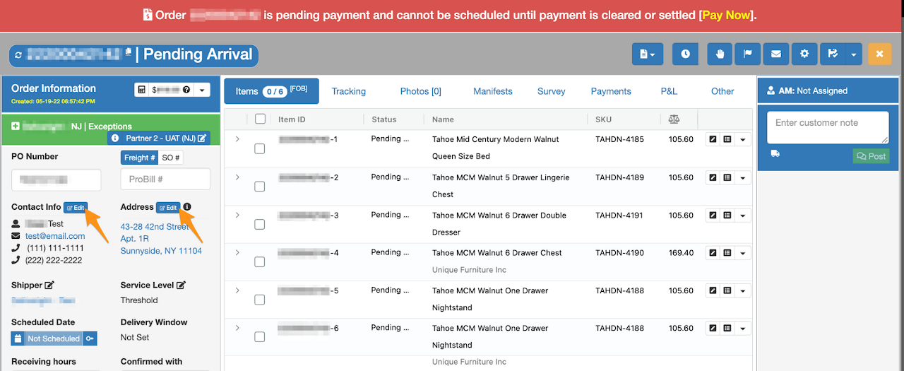Open the envelope email icon button
The height and width of the screenshot is (371, 904).
click(x=775, y=54)
